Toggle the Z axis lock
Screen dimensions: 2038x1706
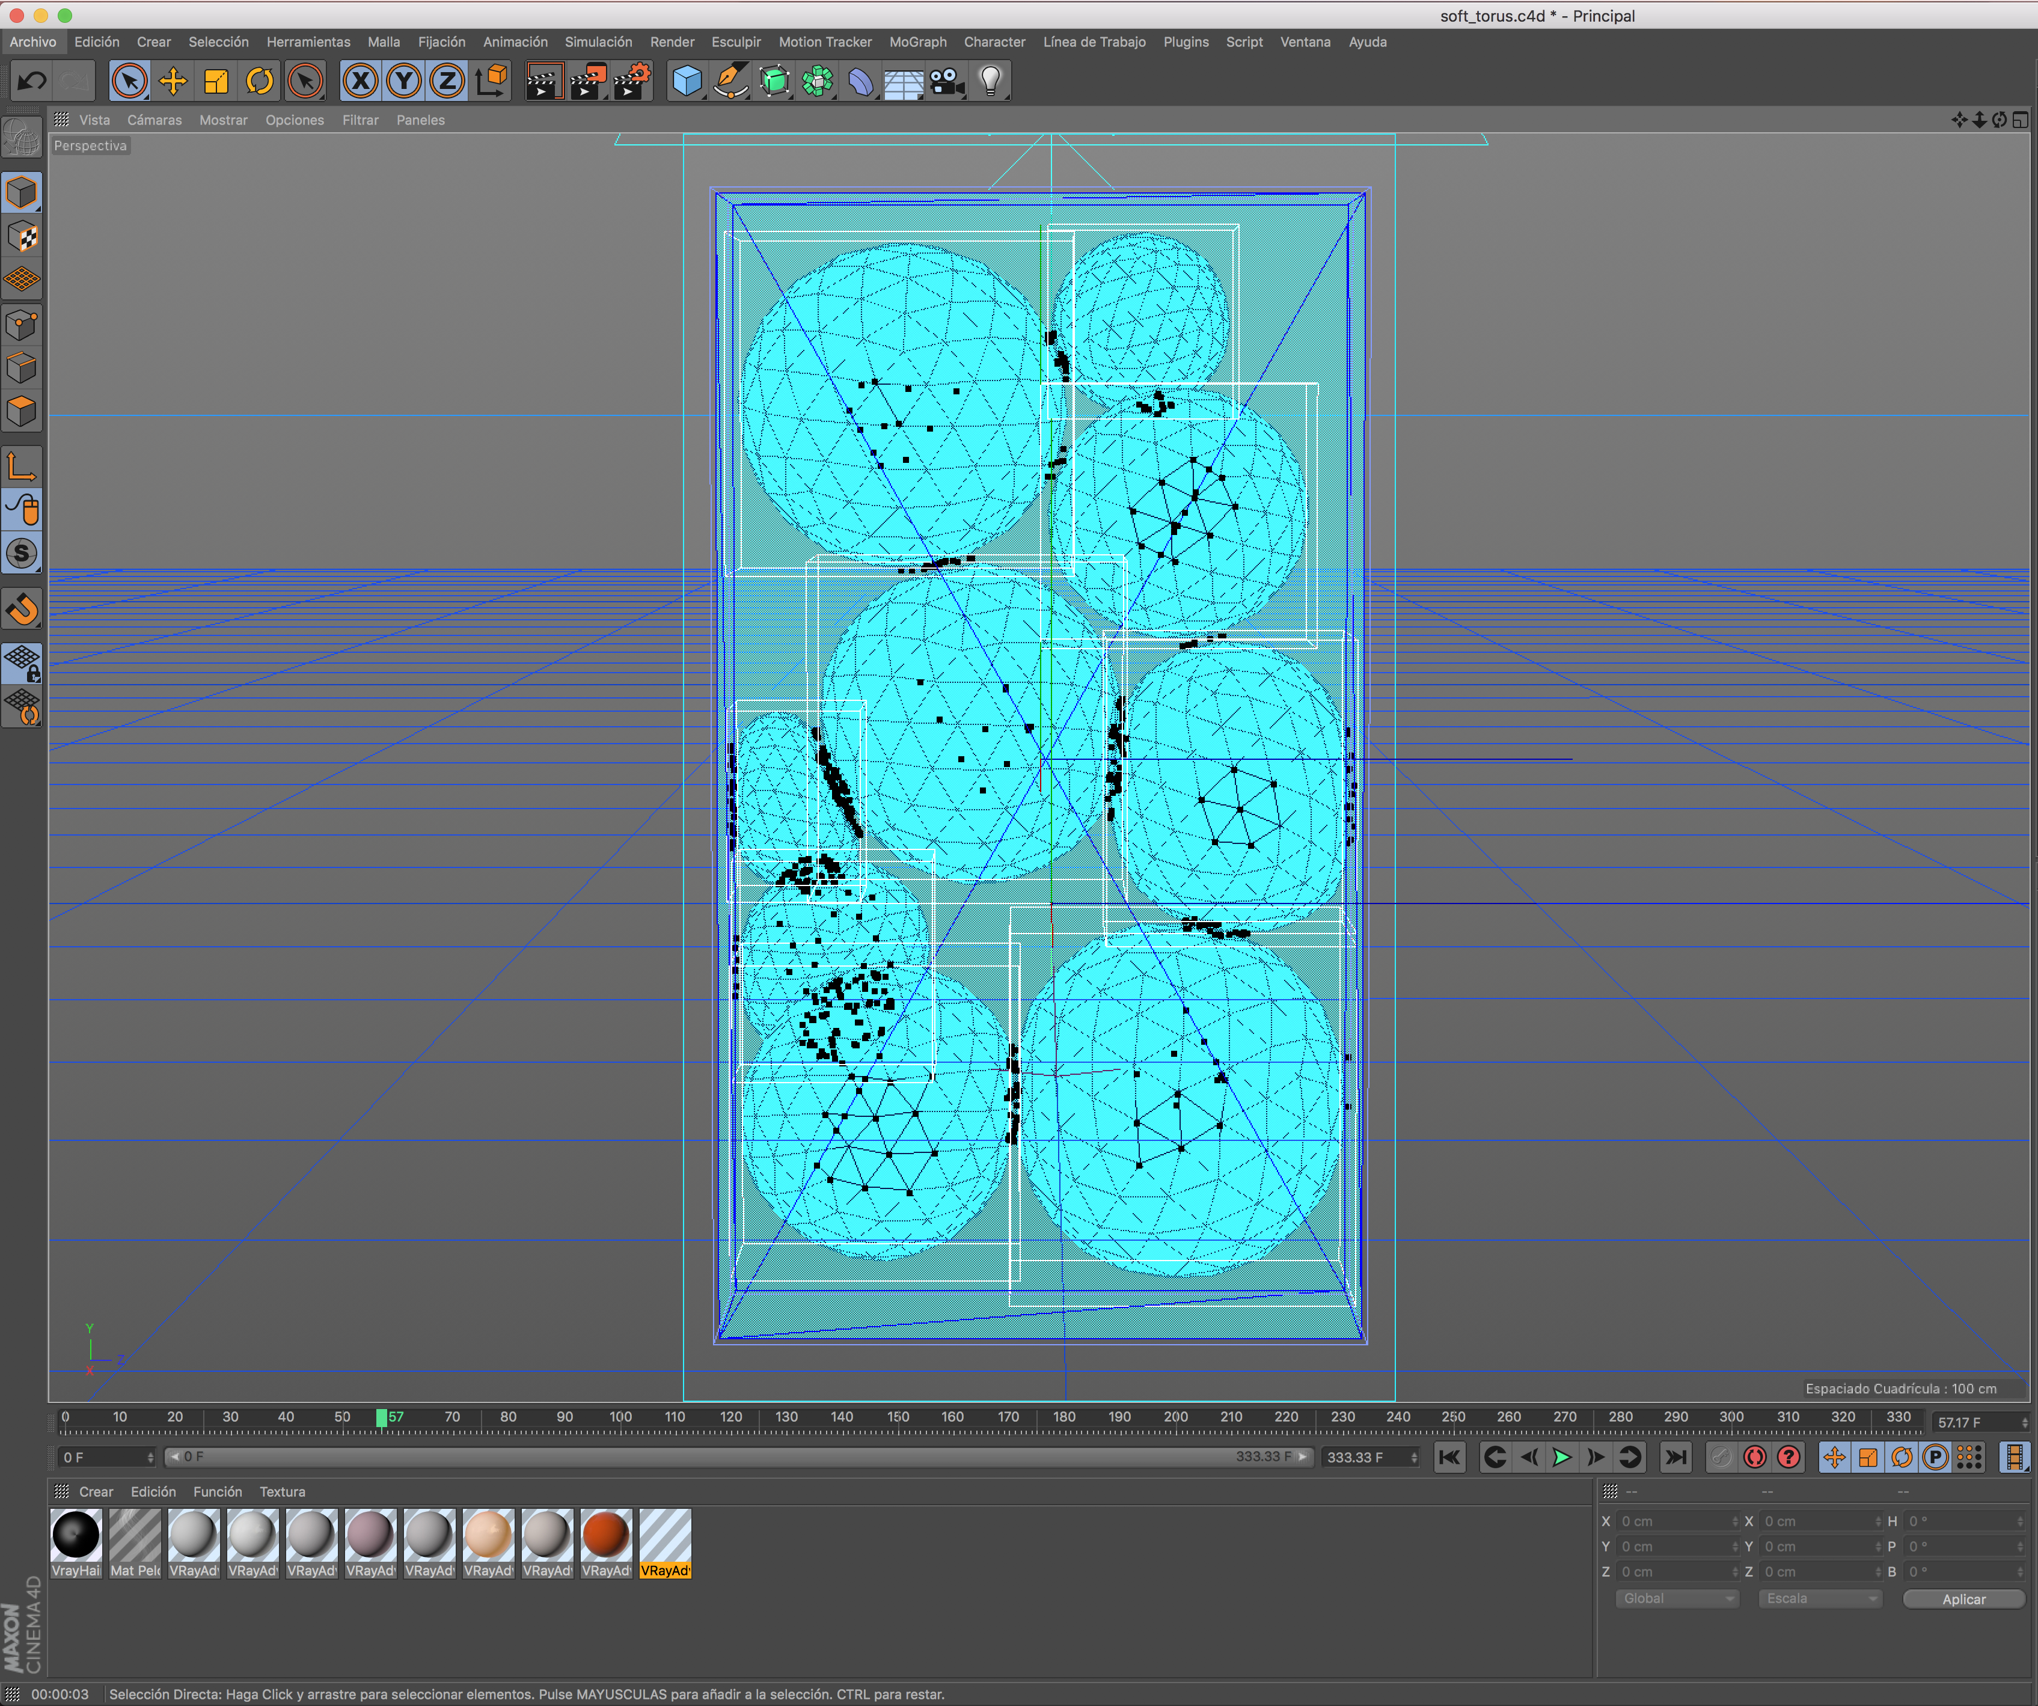(x=447, y=82)
